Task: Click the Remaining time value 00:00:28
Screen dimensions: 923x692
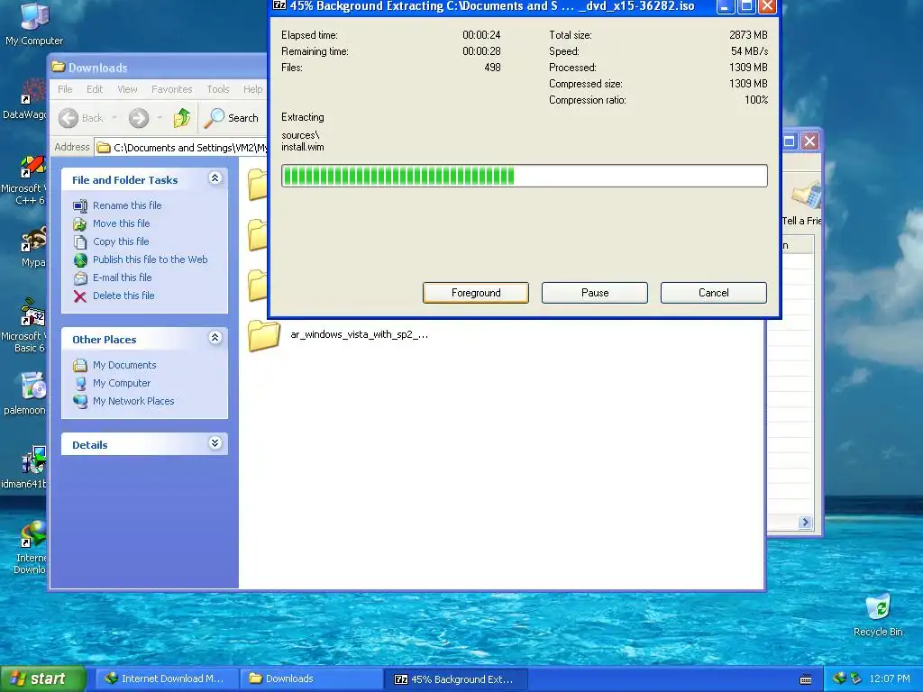Action: pyautogui.click(x=481, y=51)
